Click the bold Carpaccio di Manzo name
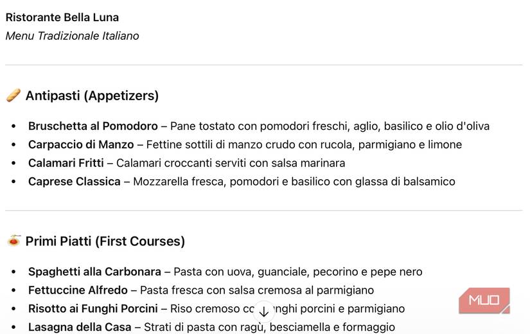Viewport: 530px width, 334px height. point(81,145)
